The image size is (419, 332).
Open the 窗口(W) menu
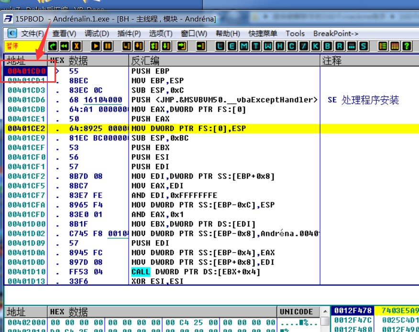point(194,33)
